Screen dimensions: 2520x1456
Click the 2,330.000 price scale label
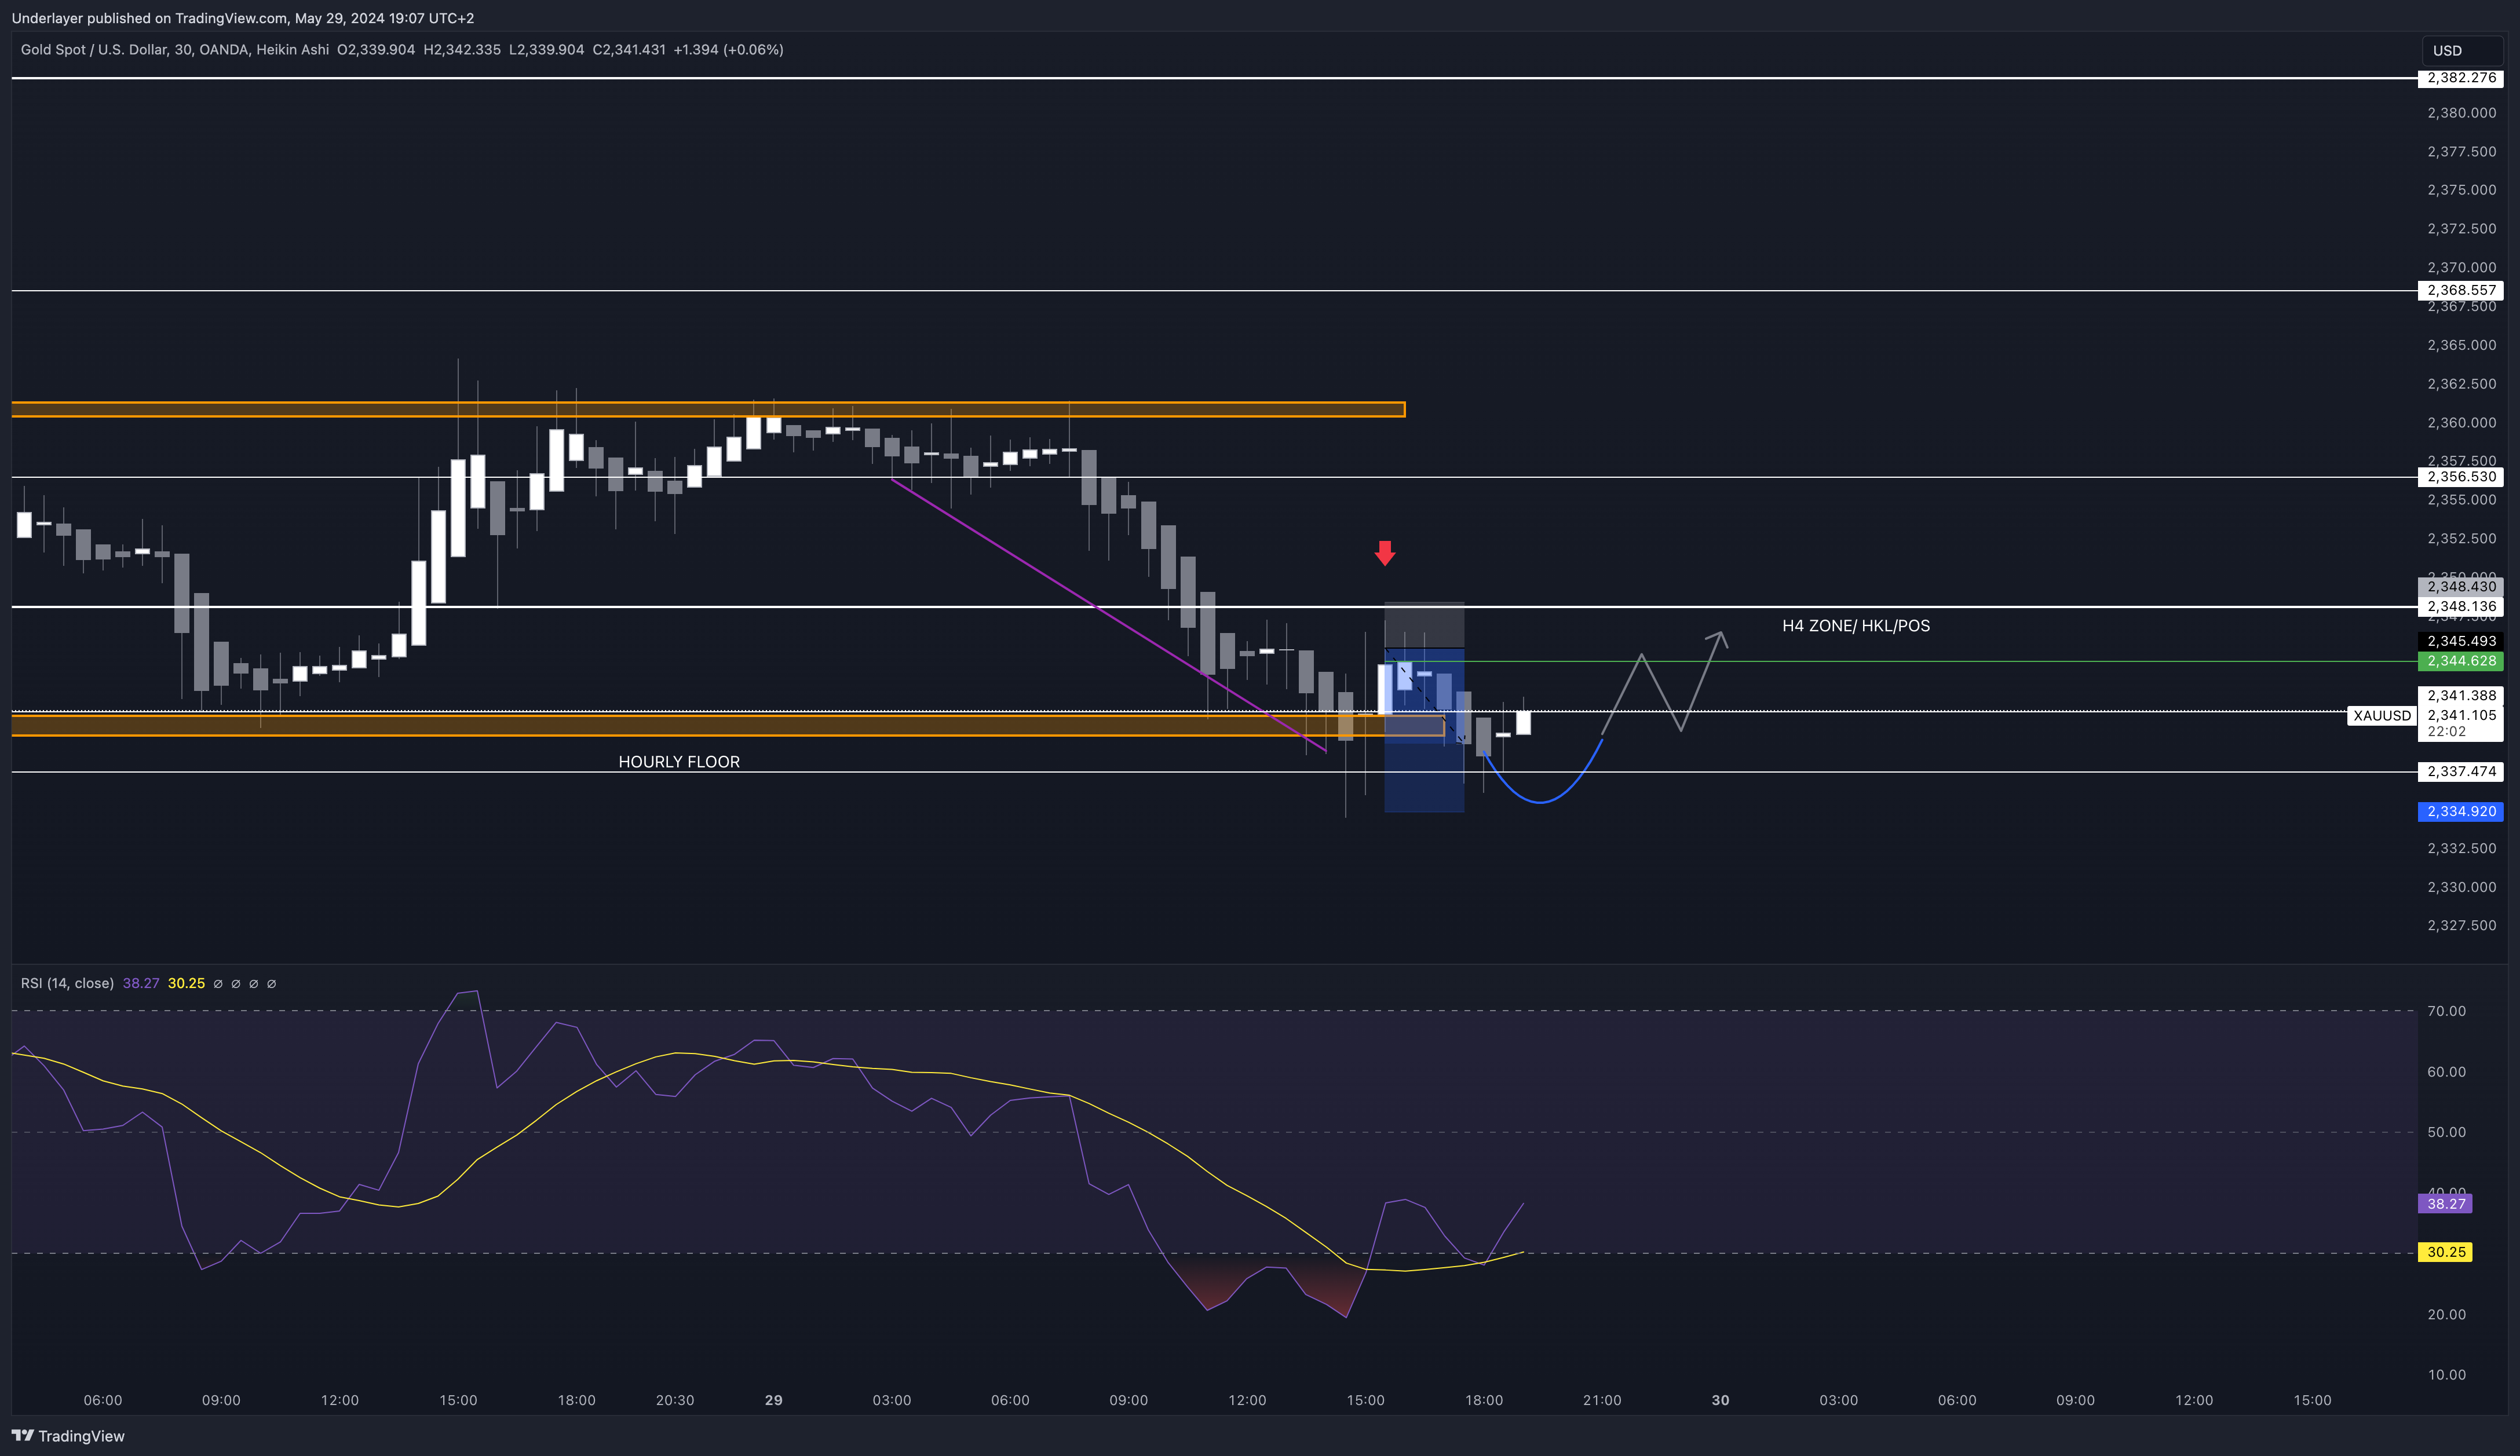point(2461,887)
